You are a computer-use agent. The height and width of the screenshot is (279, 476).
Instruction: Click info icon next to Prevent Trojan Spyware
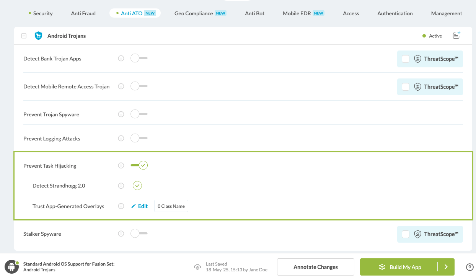pyautogui.click(x=121, y=114)
